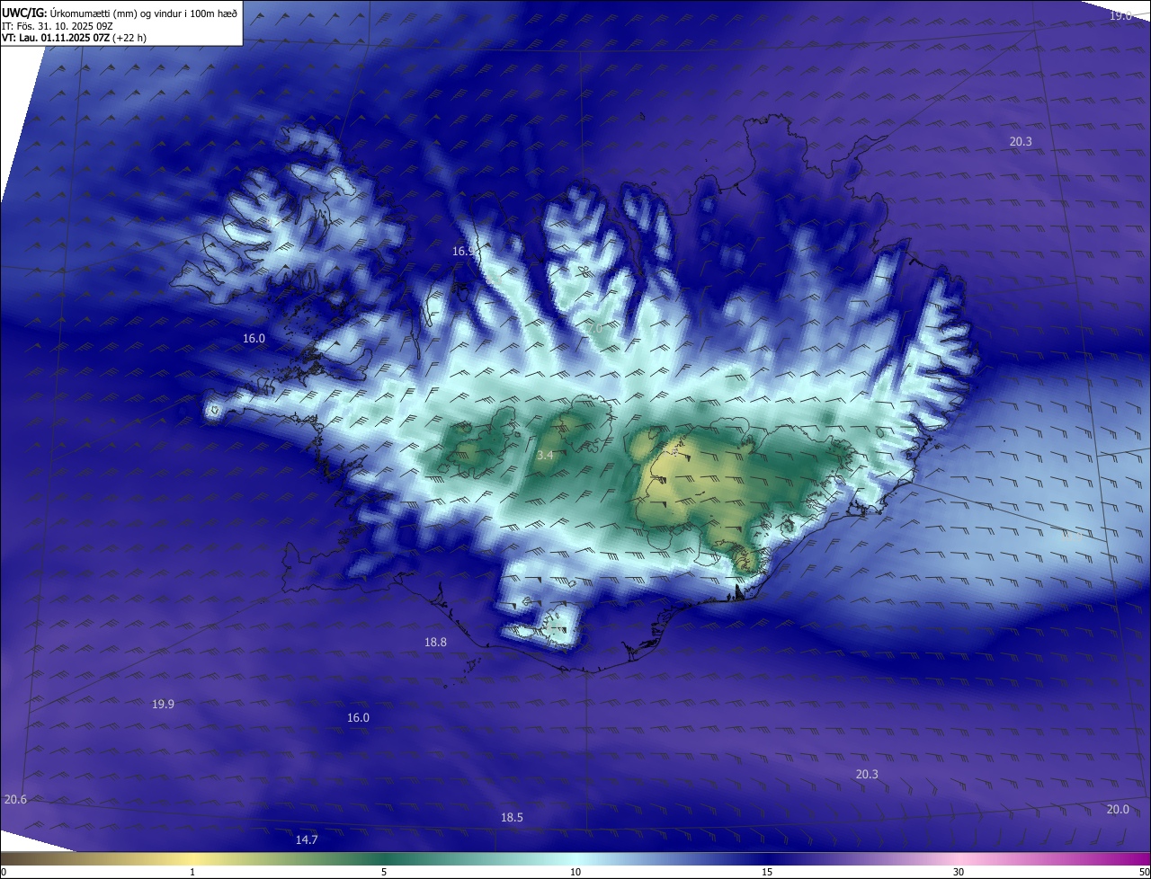Click the color scale tick label 1
Screen dimensions: 1151x879
click(x=192, y=872)
